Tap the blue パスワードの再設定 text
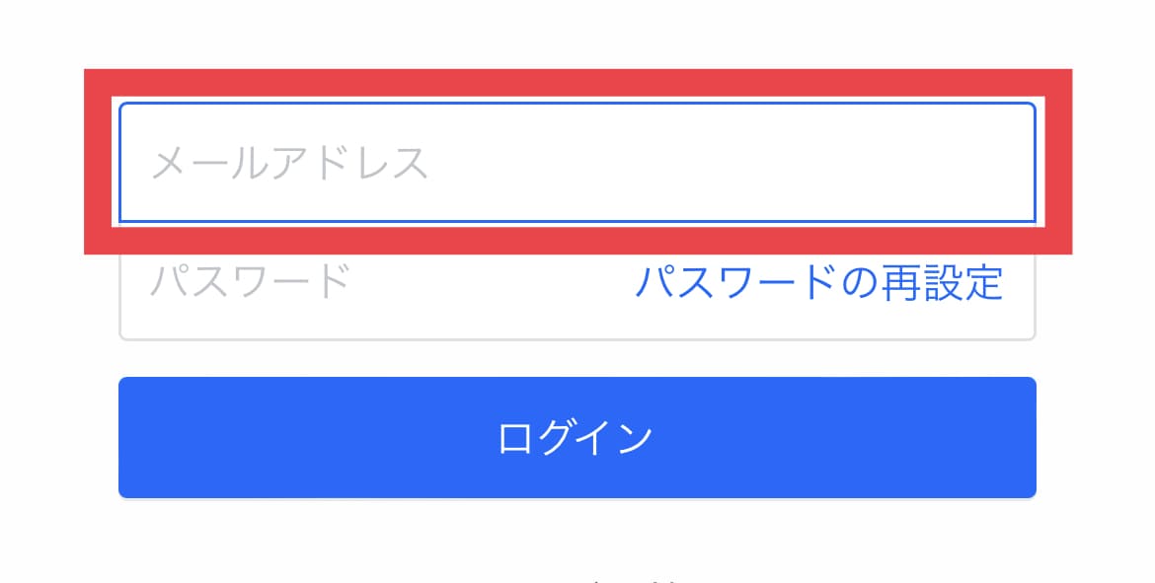Image resolution: width=1155 pixels, height=583 pixels. click(x=819, y=282)
